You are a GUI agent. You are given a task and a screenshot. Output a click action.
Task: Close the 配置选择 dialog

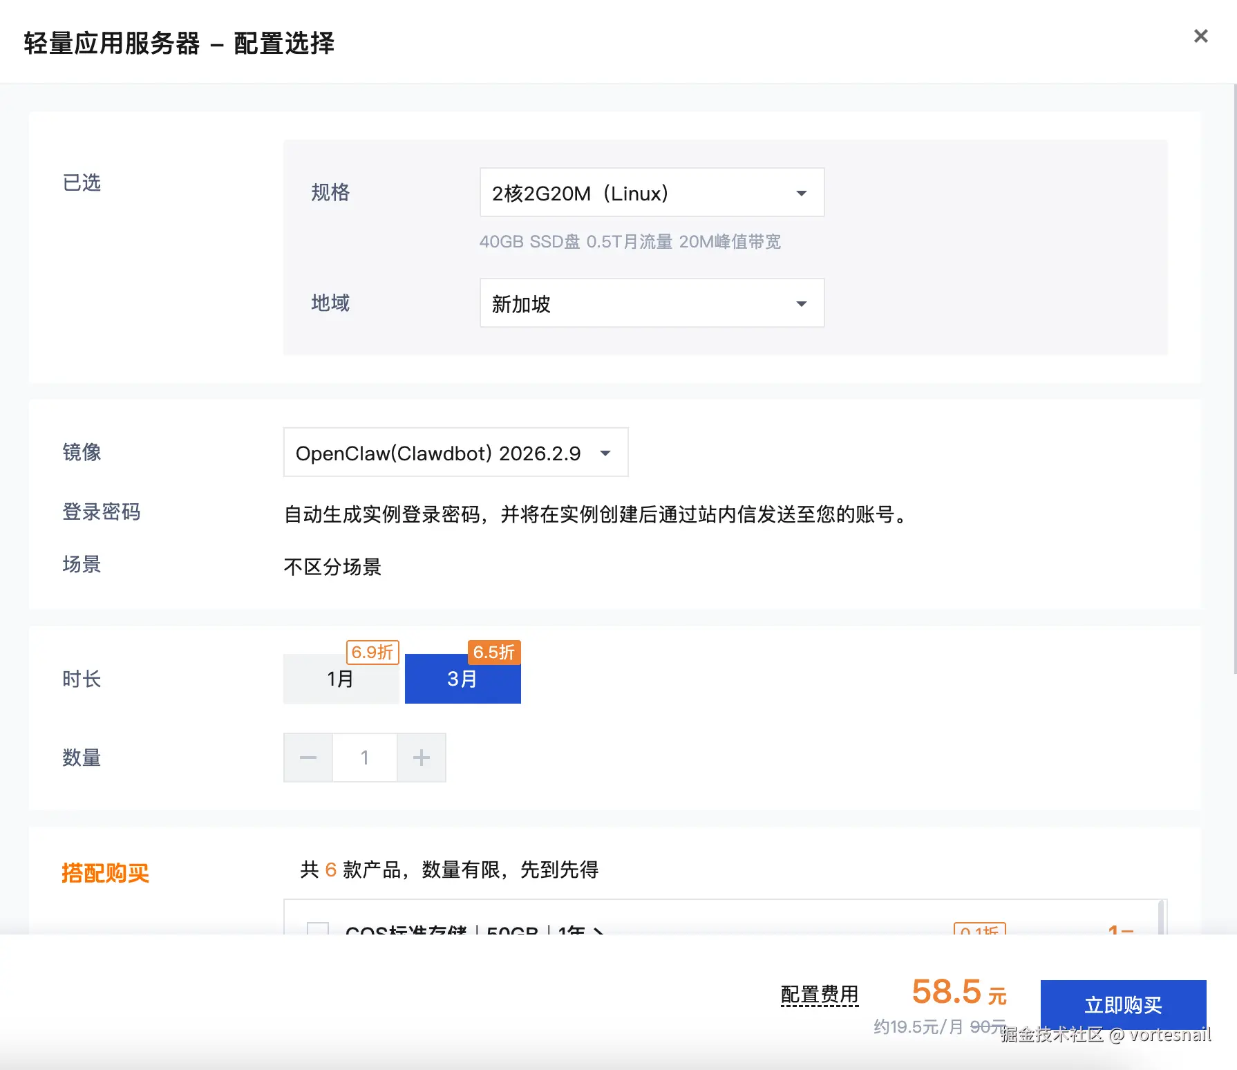(x=1201, y=36)
